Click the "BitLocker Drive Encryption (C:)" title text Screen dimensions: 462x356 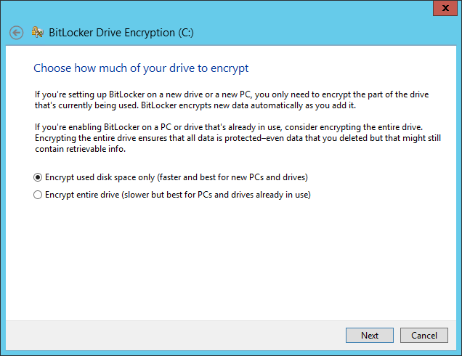[121, 33]
